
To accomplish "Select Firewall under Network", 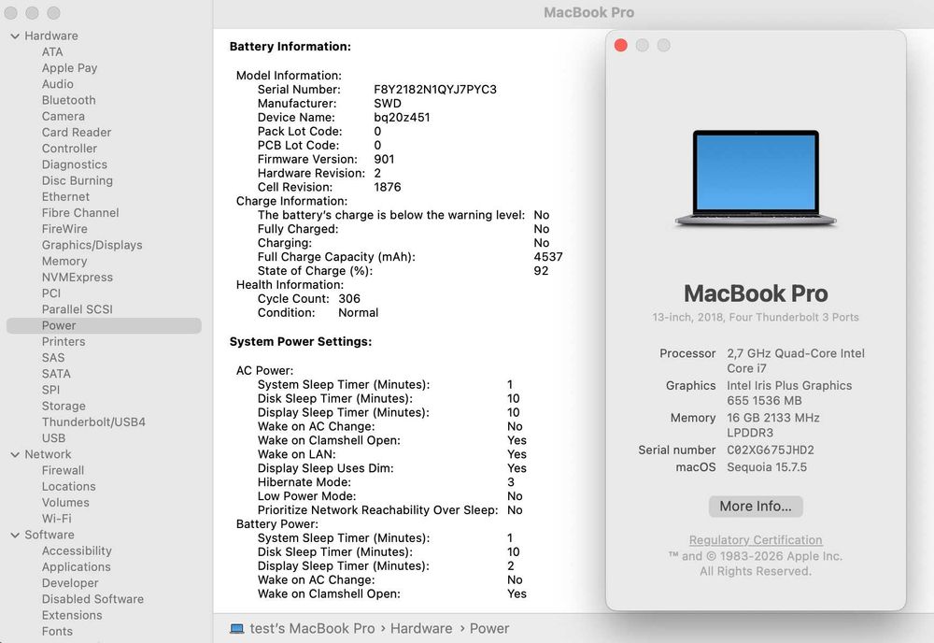I will pos(63,470).
